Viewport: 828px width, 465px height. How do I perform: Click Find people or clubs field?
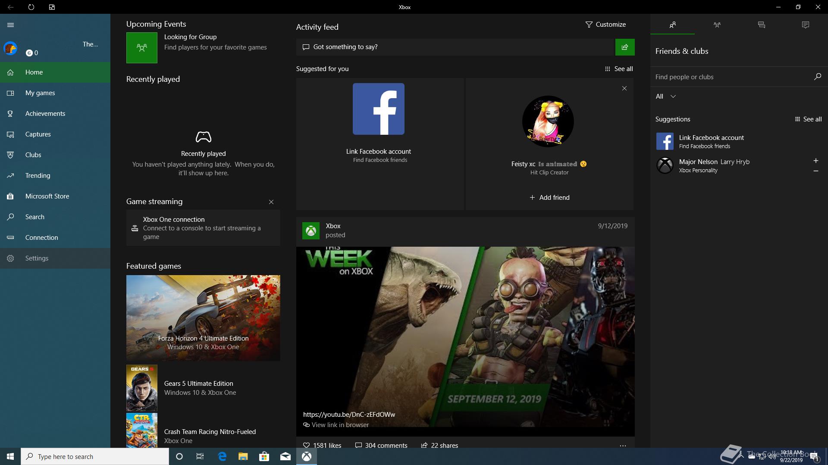point(731,77)
